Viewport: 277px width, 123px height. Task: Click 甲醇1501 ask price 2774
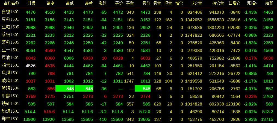(145, 96)
